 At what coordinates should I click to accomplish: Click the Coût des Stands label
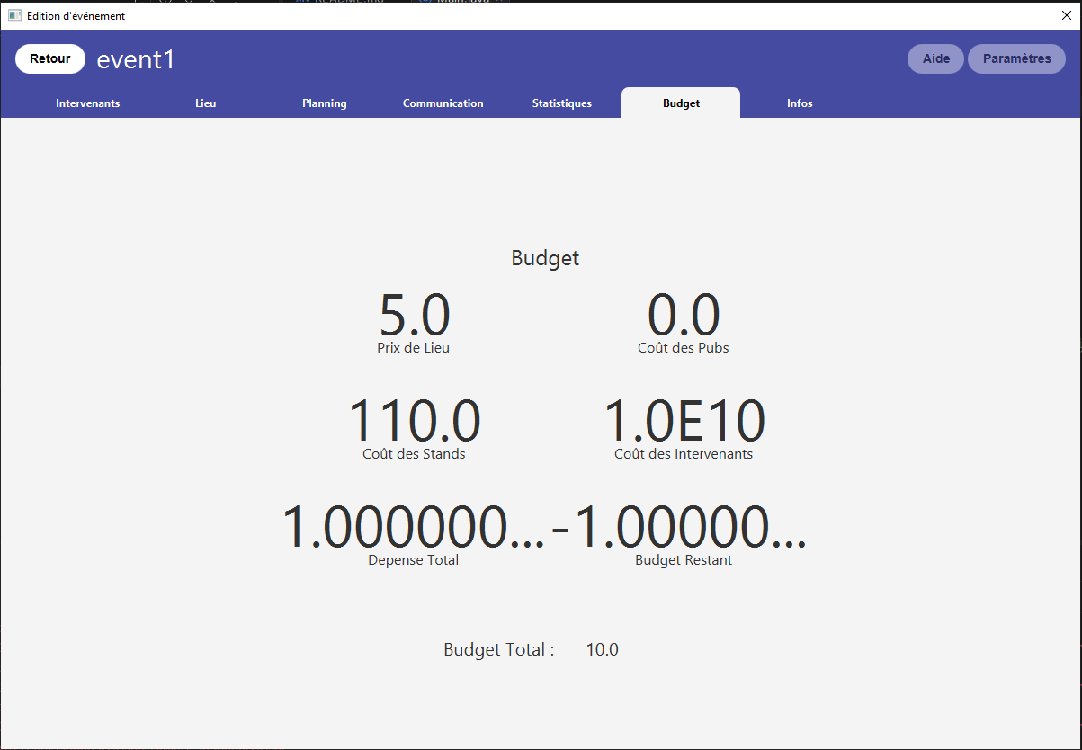(414, 454)
